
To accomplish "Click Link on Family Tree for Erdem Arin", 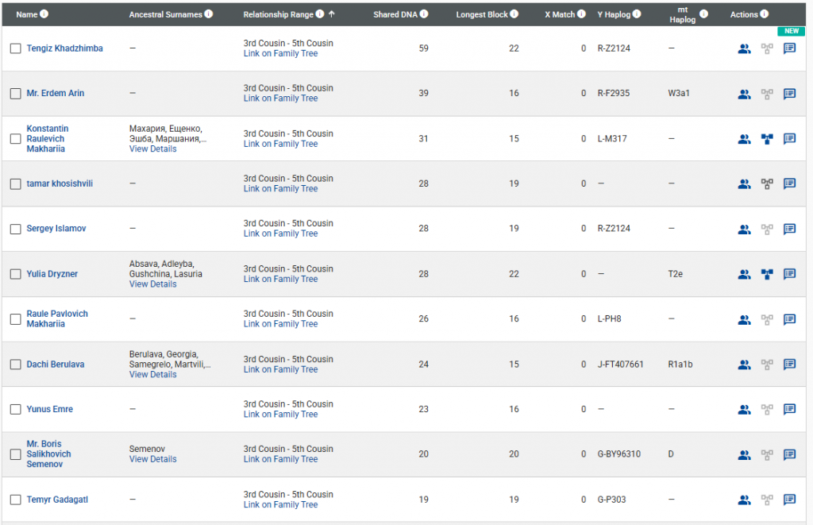I will pyautogui.click(x=280, y=98).
